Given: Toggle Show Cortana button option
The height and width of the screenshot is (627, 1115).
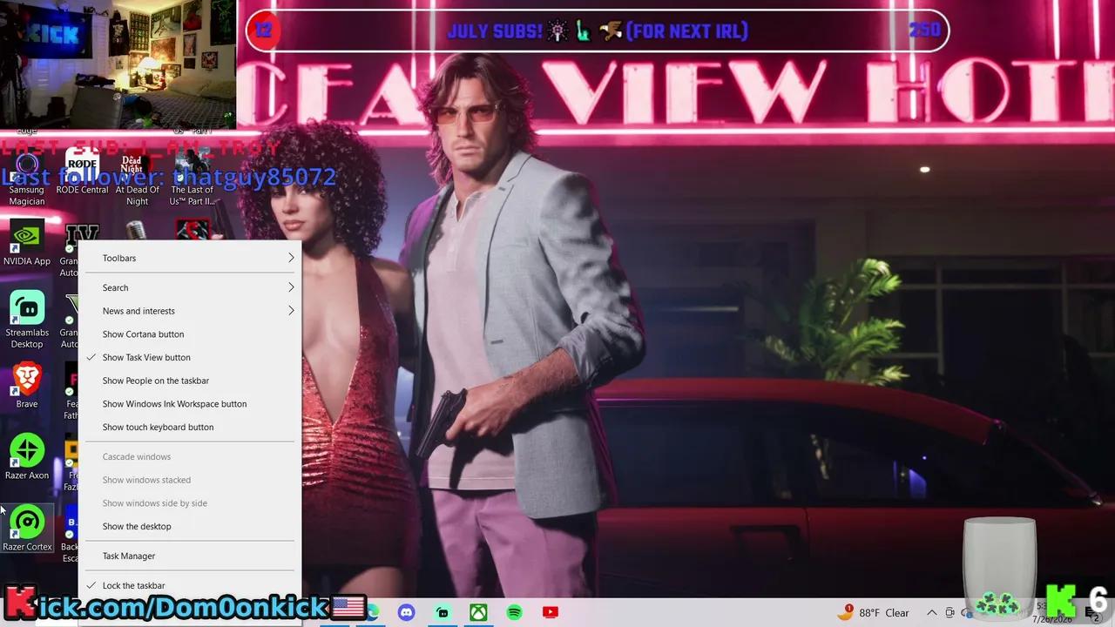Looking at the screenshot, I should 190,334.
